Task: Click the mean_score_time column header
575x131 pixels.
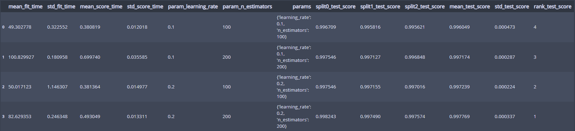Action: 101,6
